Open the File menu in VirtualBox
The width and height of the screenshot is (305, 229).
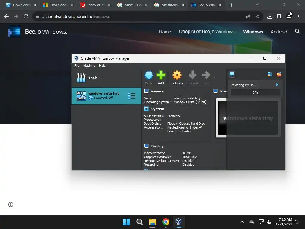[x=77, y=66]
